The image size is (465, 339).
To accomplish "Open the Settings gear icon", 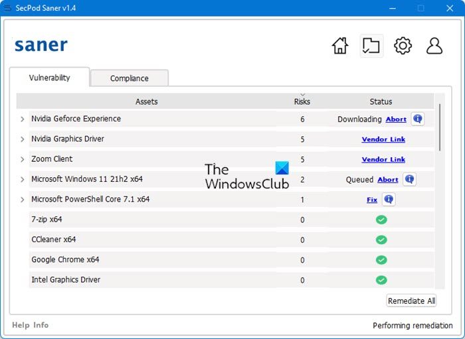I will click(x=403, y=46).
